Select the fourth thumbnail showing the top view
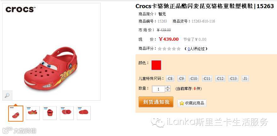The height and width of the screenshot is (136, 277). 66,113
